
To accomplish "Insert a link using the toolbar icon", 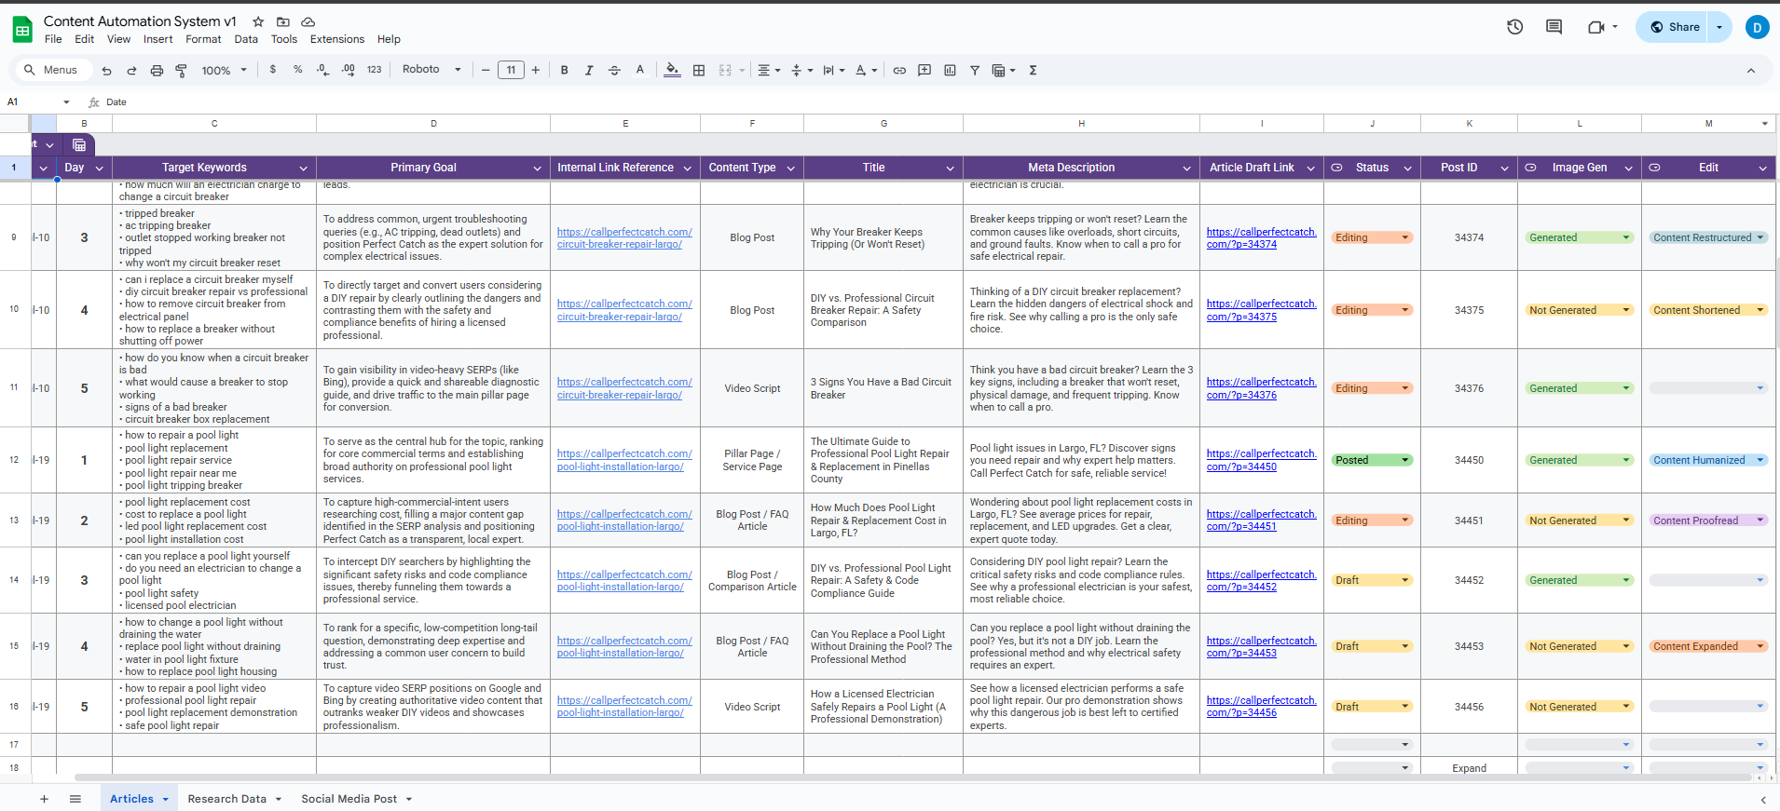I will (x=899, y=70).
